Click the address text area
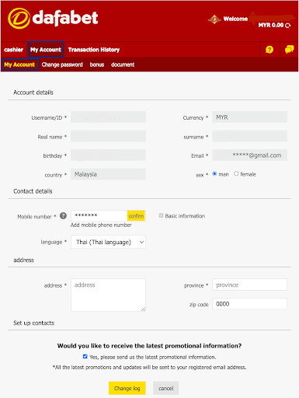The width and height of the screenshot is (299, 398). point(108,295)
